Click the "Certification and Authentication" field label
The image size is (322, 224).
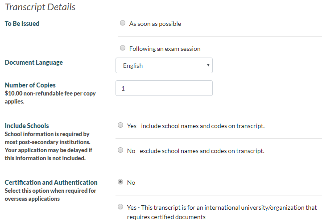pos(51,182)
